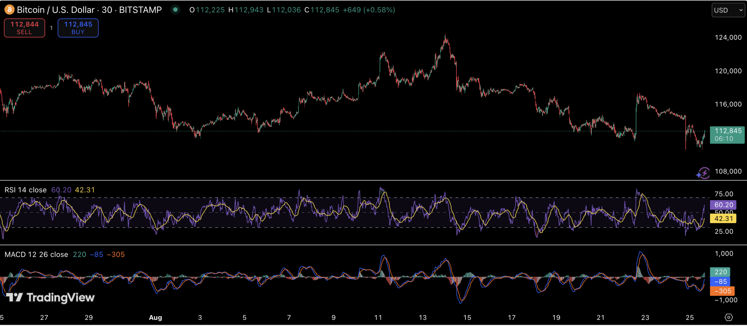747x326 pixels.
Task: Click the TradingView logo
Action: click(50, 297)
